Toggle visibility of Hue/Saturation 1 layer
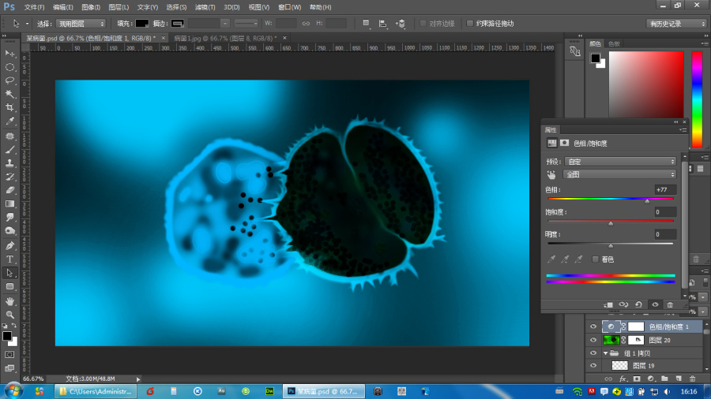 click(x=593, y=326)
